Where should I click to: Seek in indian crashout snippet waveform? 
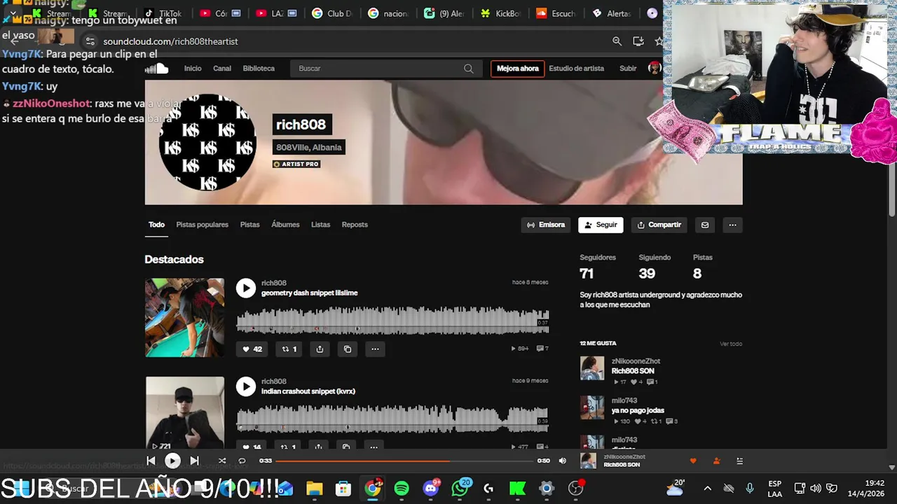(x=392, y=419)
